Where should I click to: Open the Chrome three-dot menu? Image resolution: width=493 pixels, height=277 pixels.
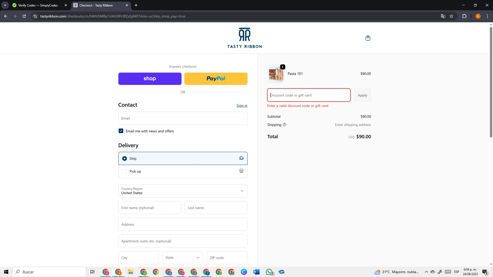[487, 16]
